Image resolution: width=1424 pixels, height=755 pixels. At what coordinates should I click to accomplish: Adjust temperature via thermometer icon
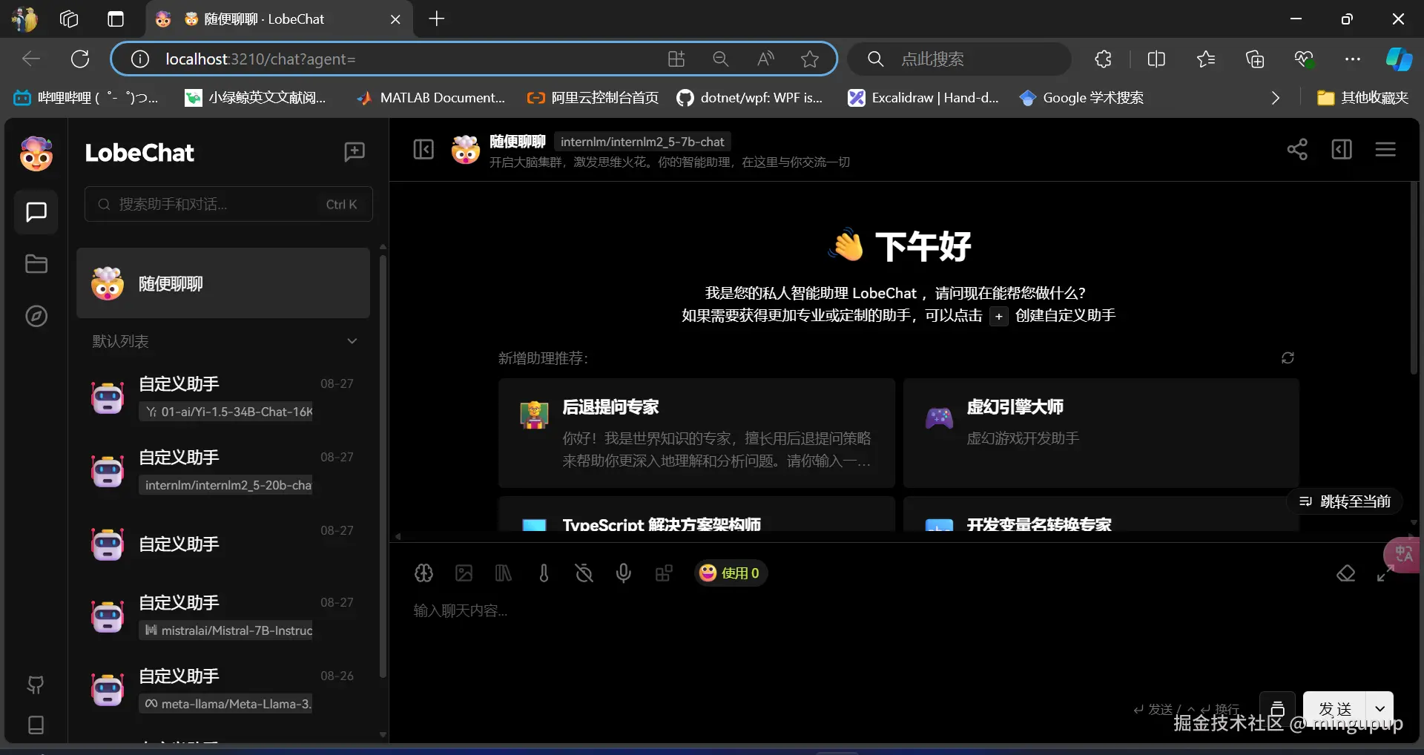tap(544, 573)
